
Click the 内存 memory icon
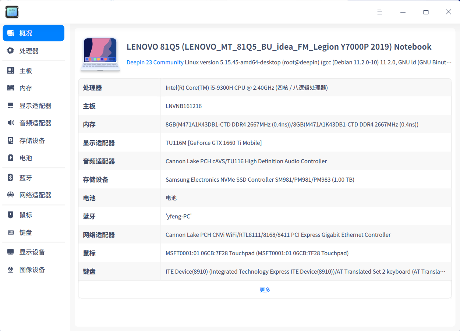coord(11,88)
